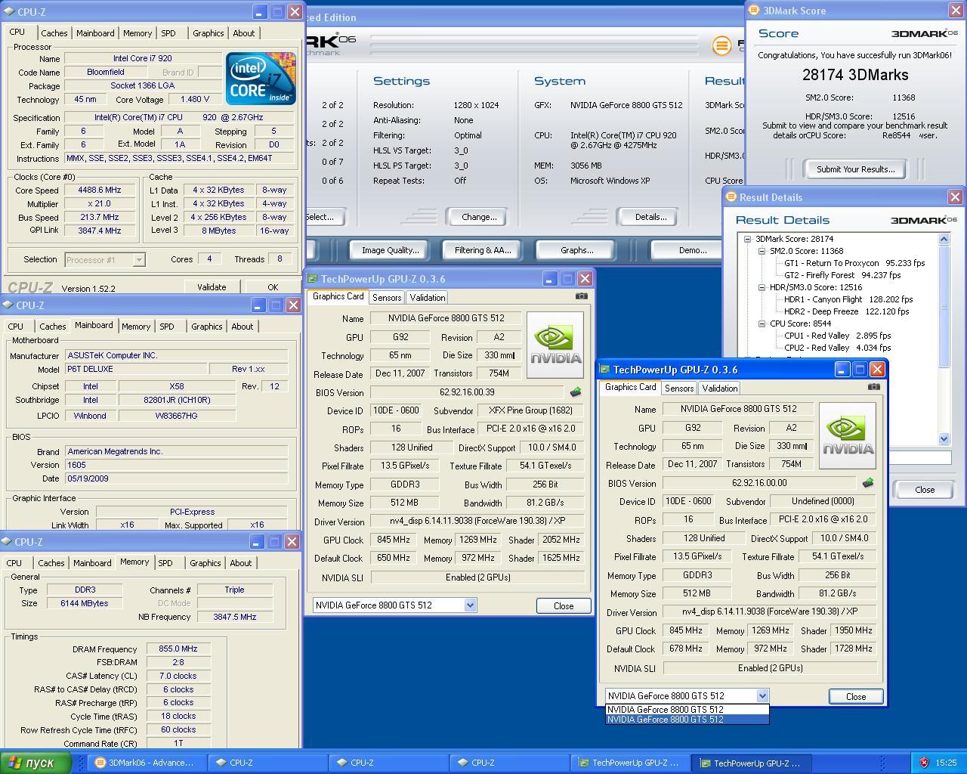Click the camera icon in the background GPU-Z window
The height and width of the screenshot is (774, 967).
[581, 296]
